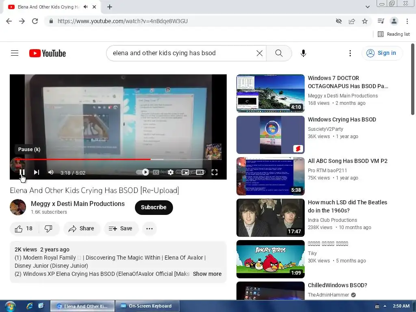Image resolution: width=416 pixels, height=312 pixels.
Task: Toggle the autoplay switch in the player
Action: [143, 172]
